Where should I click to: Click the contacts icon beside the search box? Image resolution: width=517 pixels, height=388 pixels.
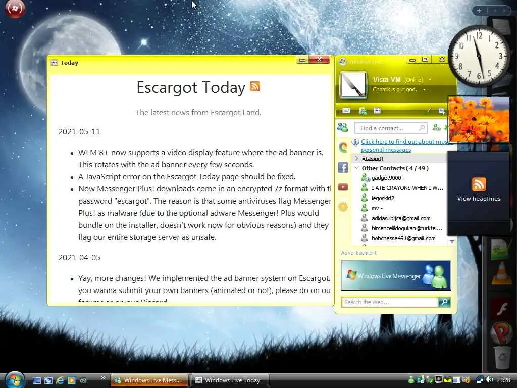tap(343, 127)
